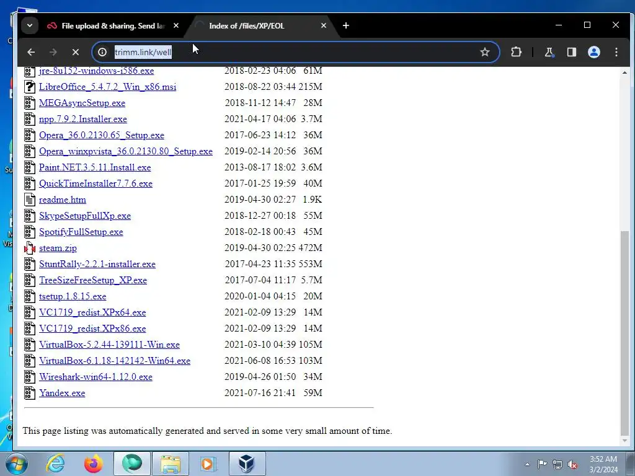The image size is (635, 476).
Task: Download VirtualBox-5.2.44-139111-Win.exe
Action: point(109,345)
